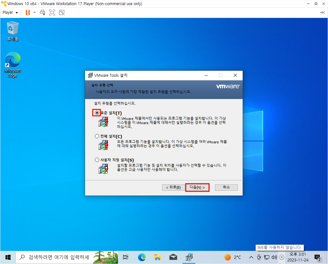Close the VMware Tools 설치 dialog
The width and height of the screenshot is (328, 264).
click(235, 76)
